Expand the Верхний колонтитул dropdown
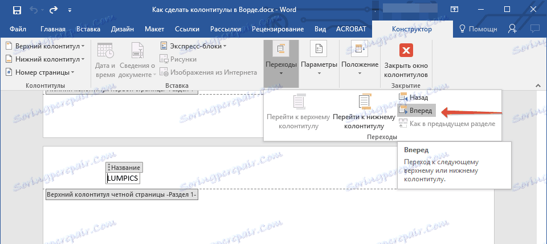Screen dimensions: 547x244 [46, 46]
